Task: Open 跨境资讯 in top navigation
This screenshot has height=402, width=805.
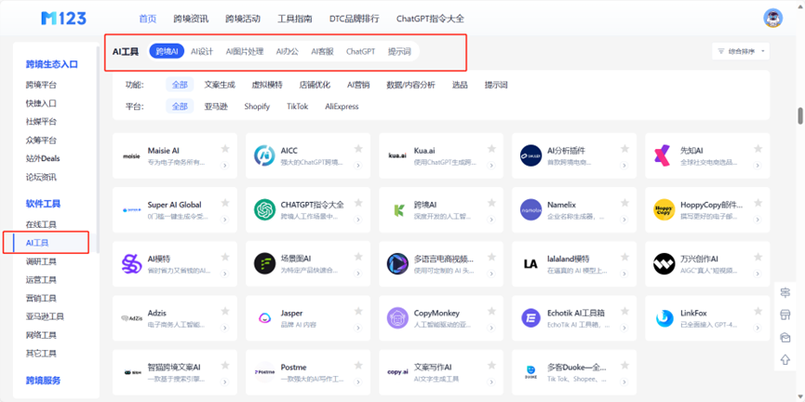Action: point(191,19)
